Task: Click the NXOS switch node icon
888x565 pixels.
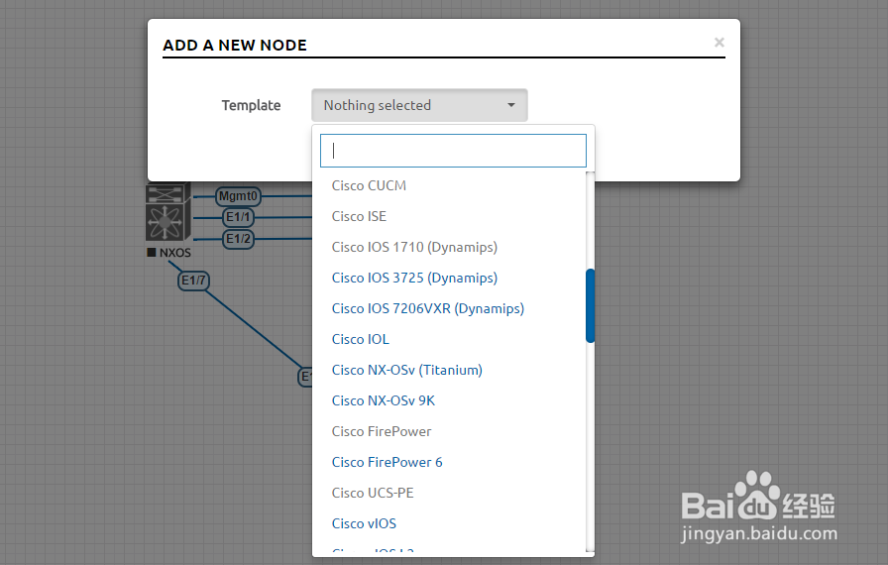Action: click(x=167, y=213)
